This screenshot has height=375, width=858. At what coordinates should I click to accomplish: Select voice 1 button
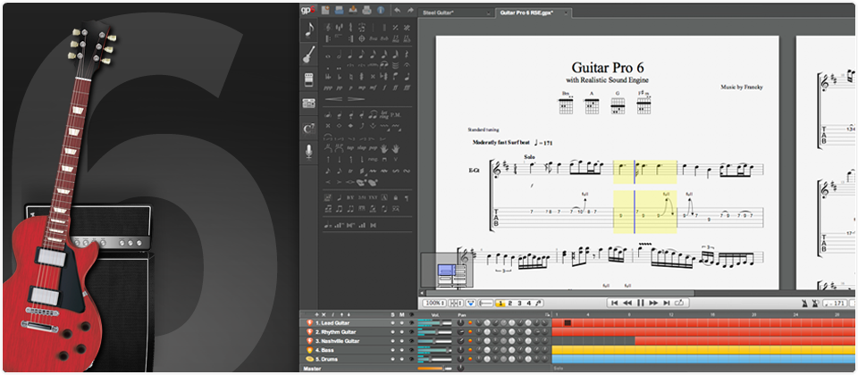pos(500,303)
